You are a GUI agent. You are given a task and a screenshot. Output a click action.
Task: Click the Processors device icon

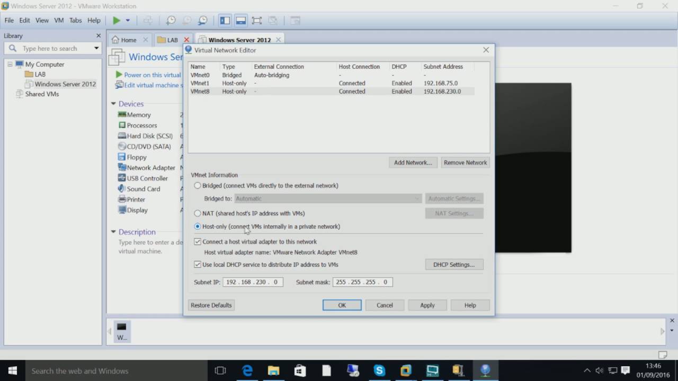122,125
